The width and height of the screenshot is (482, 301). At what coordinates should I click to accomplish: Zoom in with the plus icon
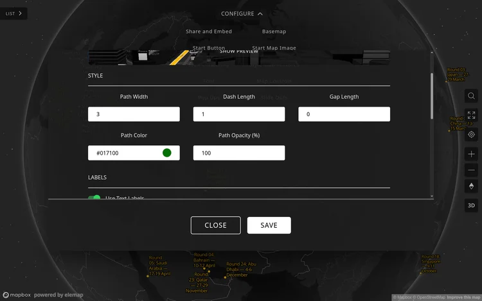[x=471, y=154]
